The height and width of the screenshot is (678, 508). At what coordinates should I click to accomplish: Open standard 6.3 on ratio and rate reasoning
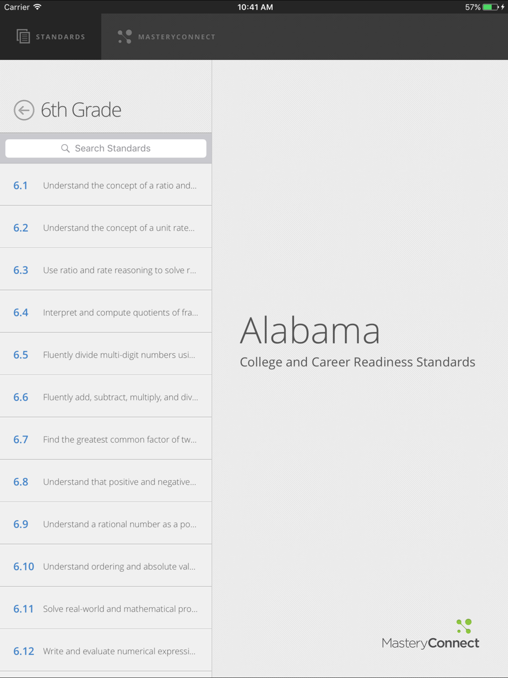click(x=106, y=269)
